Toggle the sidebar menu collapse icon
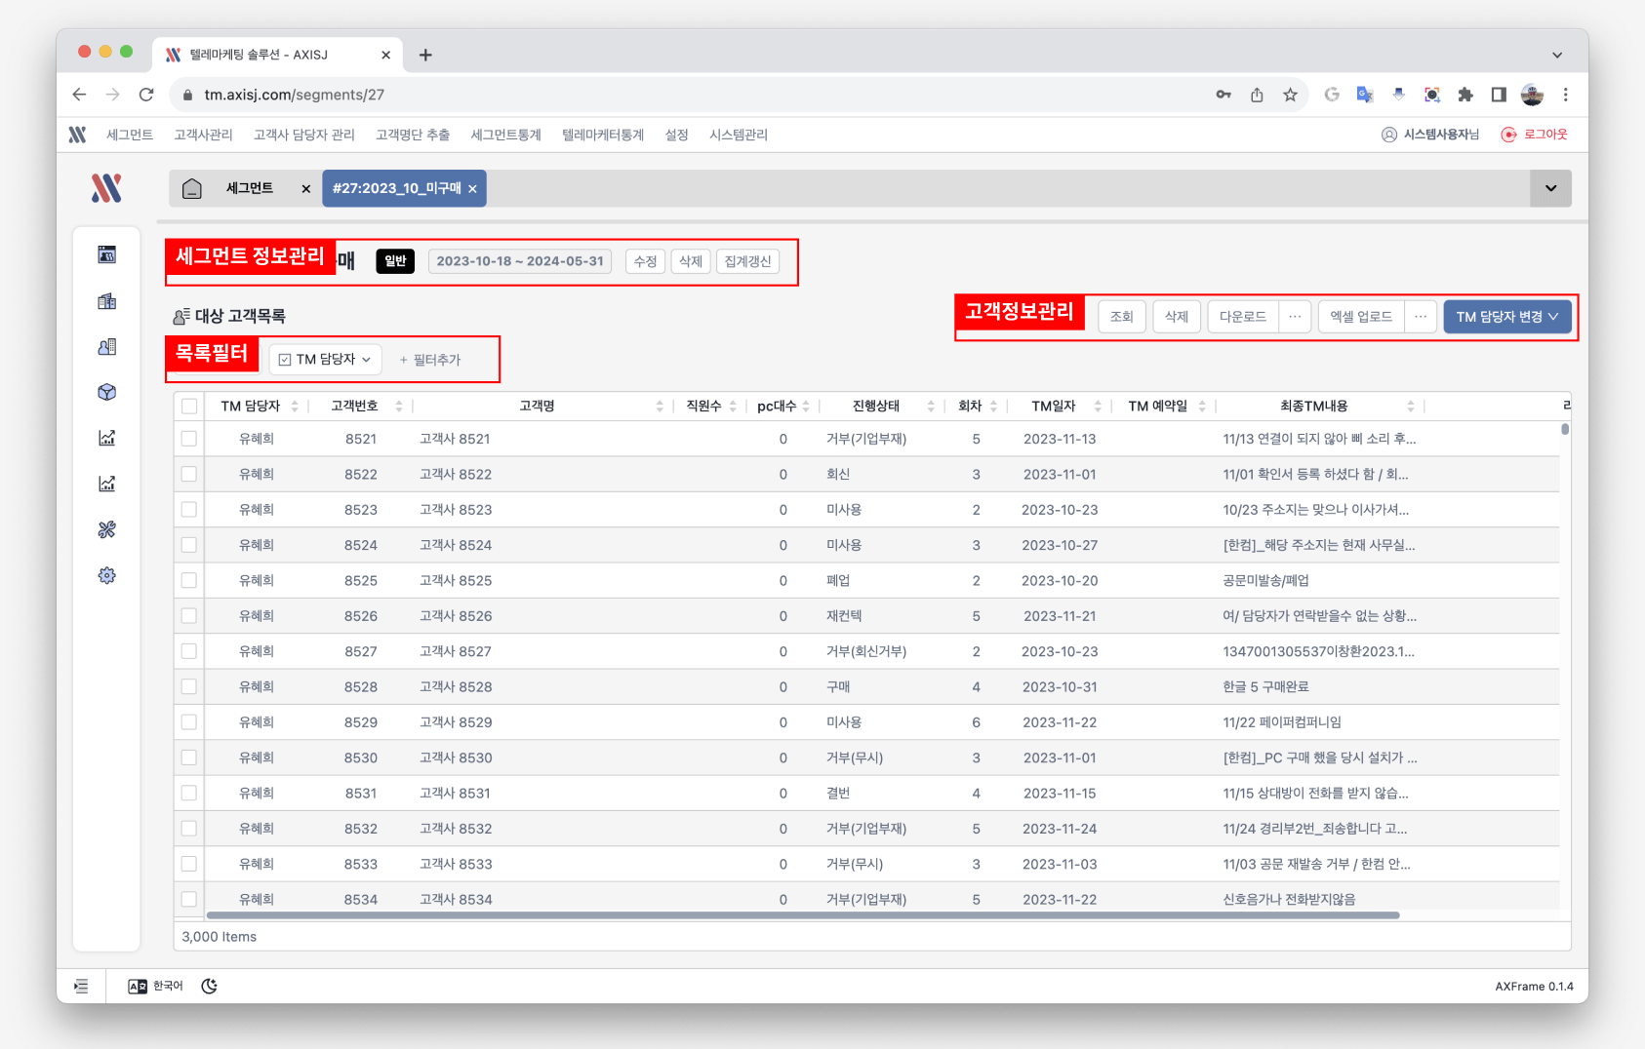This screenshot has width=1645, height=1049. coord(81,986)
